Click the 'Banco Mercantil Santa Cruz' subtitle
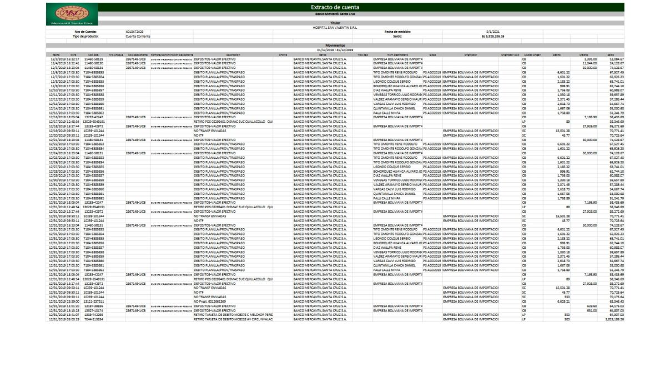 [x=335, y=14]
